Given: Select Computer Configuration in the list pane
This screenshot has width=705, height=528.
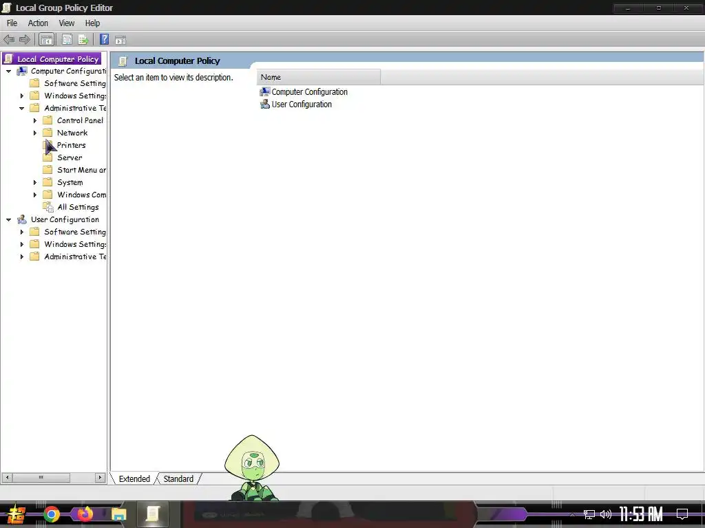Looking at the screenshot, I should pyautogui.click(x=309, y=91).
